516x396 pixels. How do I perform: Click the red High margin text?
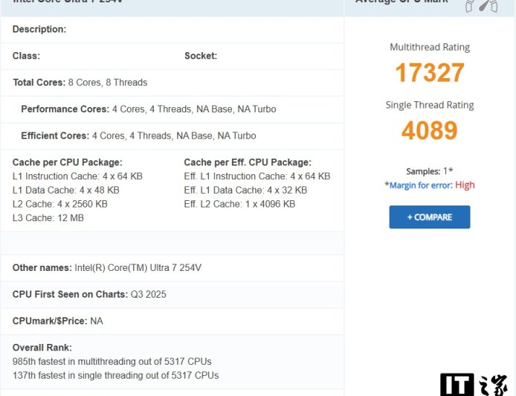point(465,185)
